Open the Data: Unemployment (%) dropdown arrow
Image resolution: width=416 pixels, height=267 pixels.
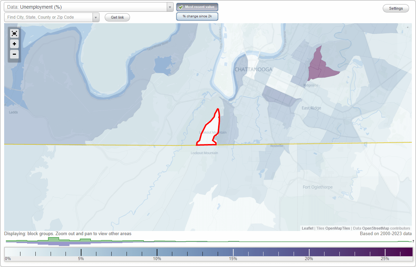tap(170, 7)
